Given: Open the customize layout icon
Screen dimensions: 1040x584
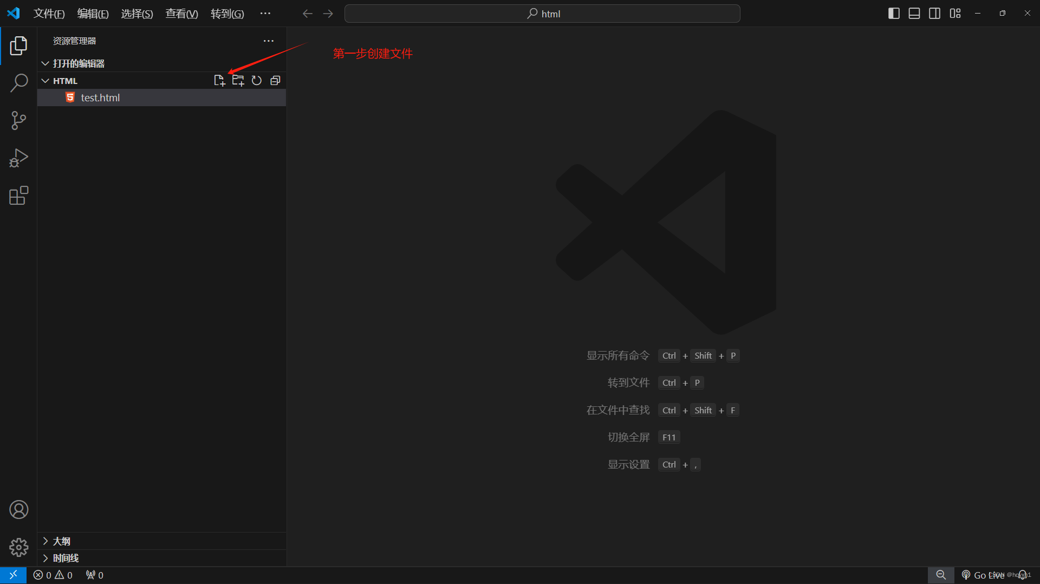Looking at the screenshot, I should click(x=955, y=14).
